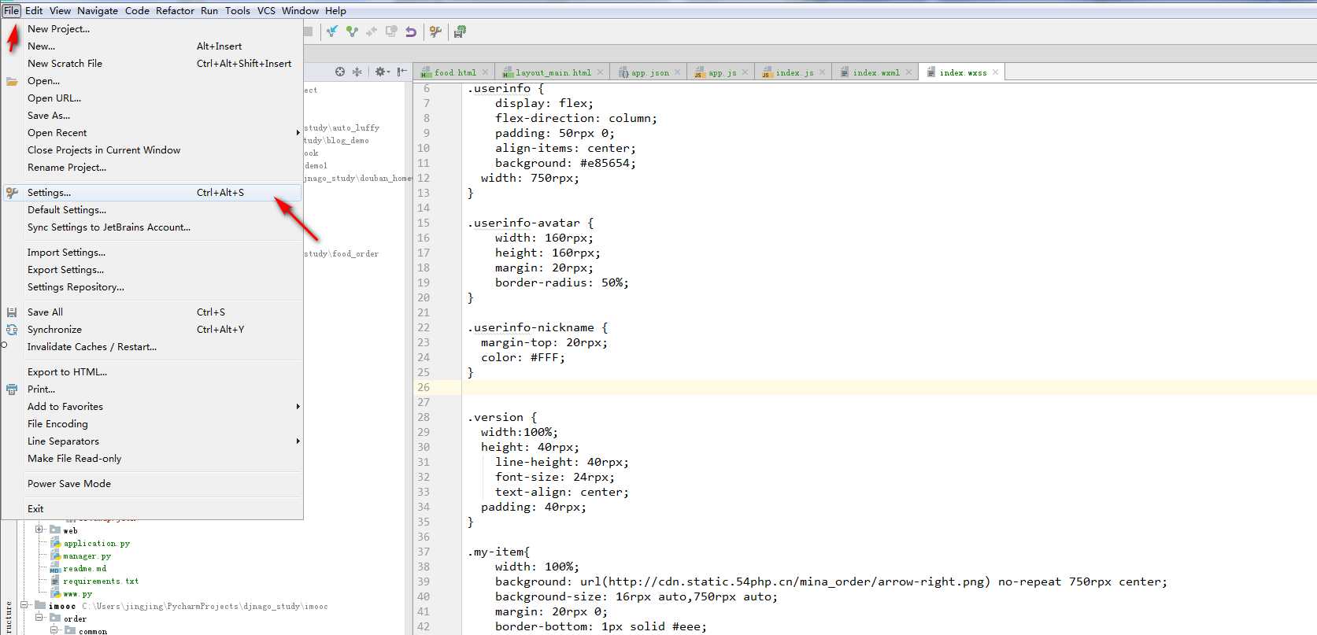Close the layout_main.html tab
The image size is (1317, 635).
[600, 72]
